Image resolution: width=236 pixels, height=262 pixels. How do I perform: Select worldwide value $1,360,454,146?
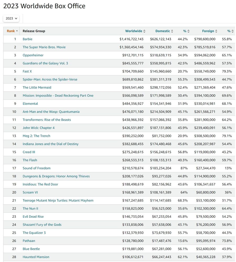(x=131, y=47)
